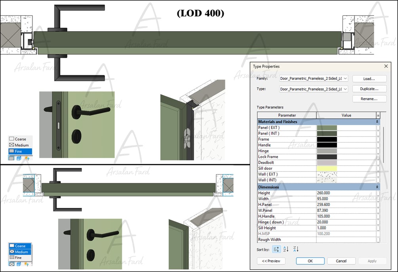
Task: Open the Lock Frame material swatch
Action: coord(327,157)
